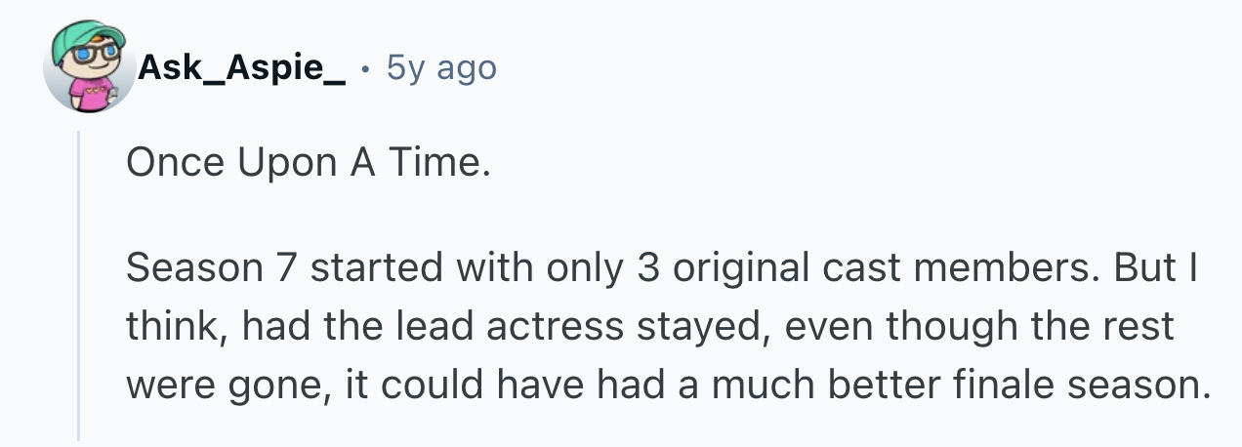Collapse the comment via the vertical thread line

pos(79,283)
